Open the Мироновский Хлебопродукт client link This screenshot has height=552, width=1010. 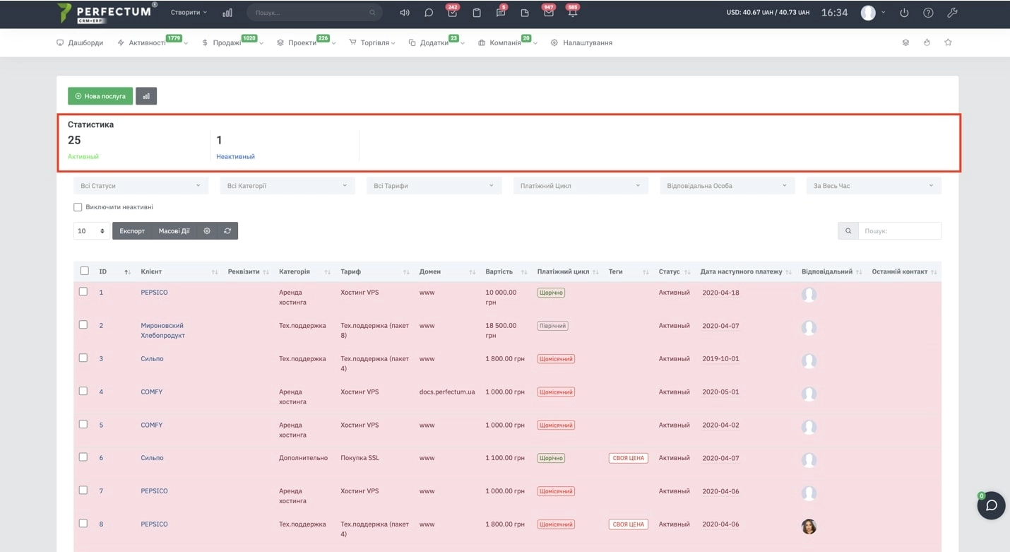162,331
